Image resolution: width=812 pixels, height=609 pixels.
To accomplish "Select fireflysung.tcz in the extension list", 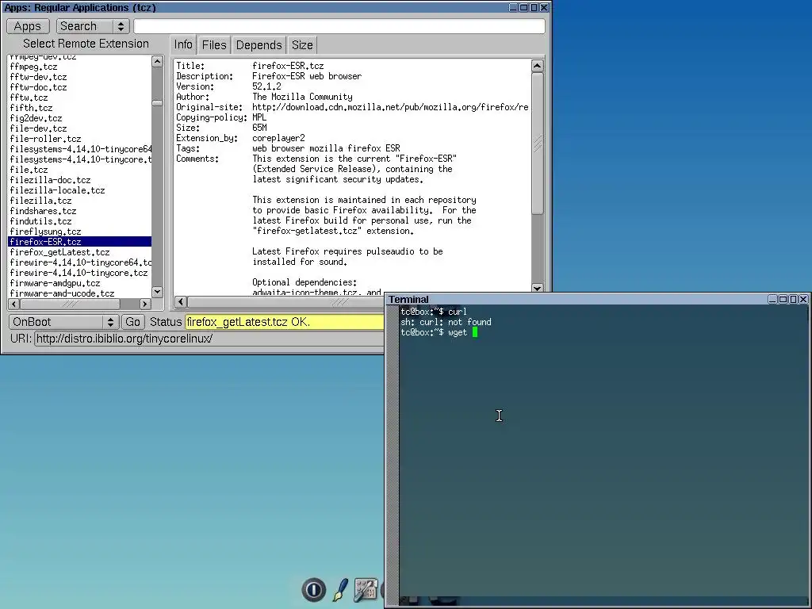I will point(79,232).
